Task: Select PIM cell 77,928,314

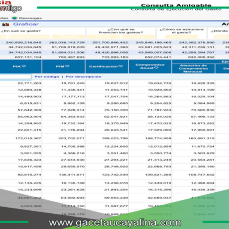Action: [73, 110]
